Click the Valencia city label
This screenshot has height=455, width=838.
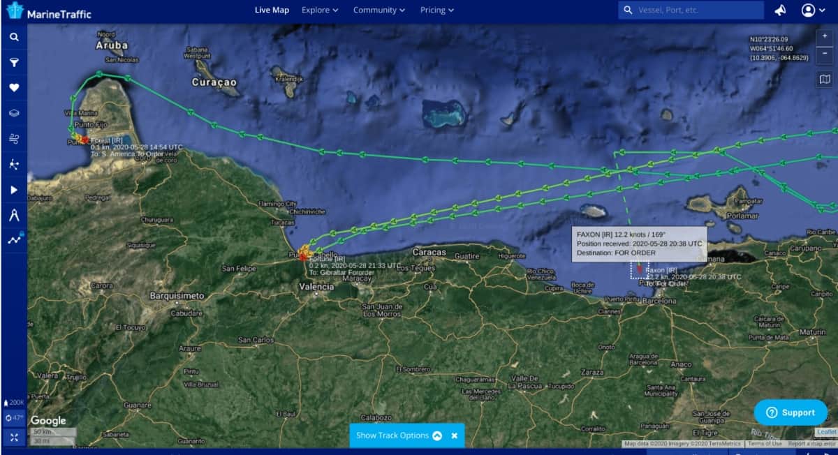point(316,287)
